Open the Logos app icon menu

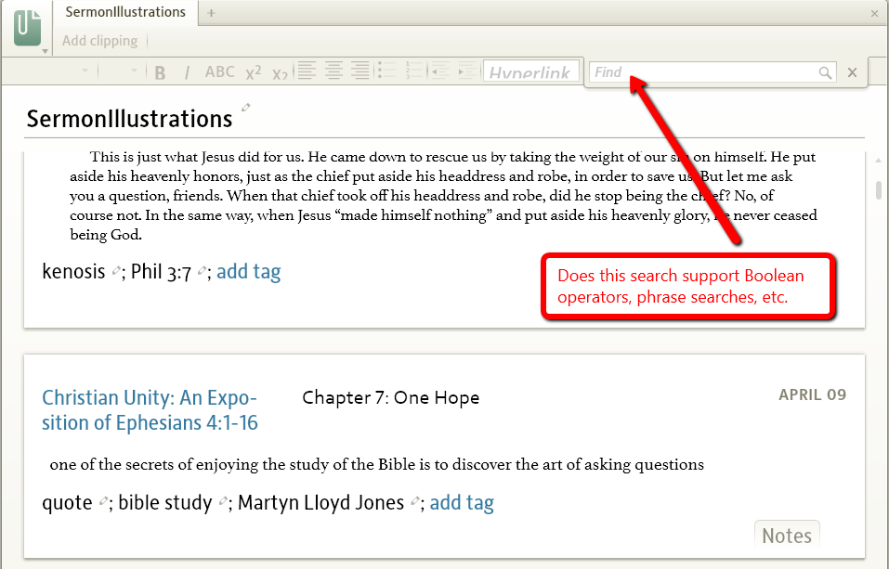click(x=28, y=28)
